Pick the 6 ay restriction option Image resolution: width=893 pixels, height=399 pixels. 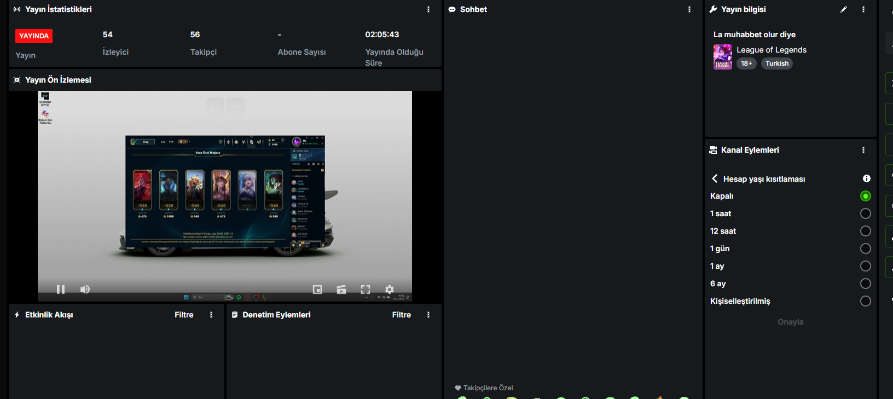[865, 284]
